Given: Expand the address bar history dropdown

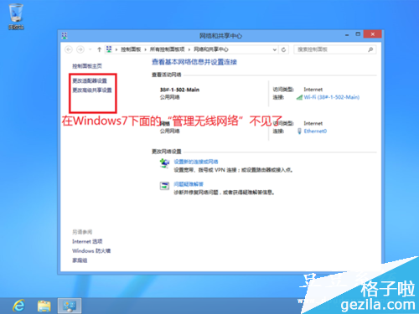Looking at the screenshot, I should point(275,49).
